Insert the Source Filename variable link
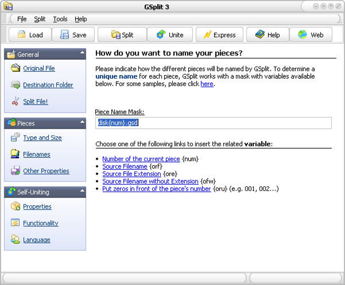This screenshot has width=345, height=285. tap(125, 166)
